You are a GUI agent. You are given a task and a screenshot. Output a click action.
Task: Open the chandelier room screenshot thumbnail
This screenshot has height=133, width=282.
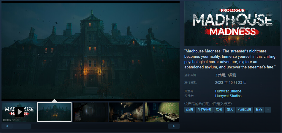(x=126, y=112)
